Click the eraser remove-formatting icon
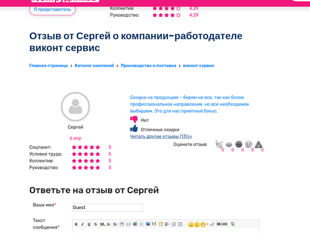 pyautogui.click(x=212, y=224)
